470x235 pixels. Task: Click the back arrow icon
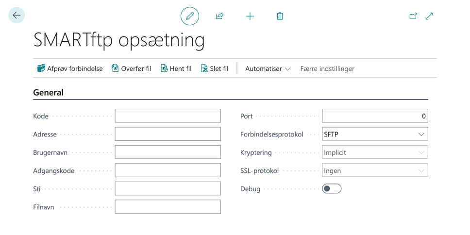(17, 16)
